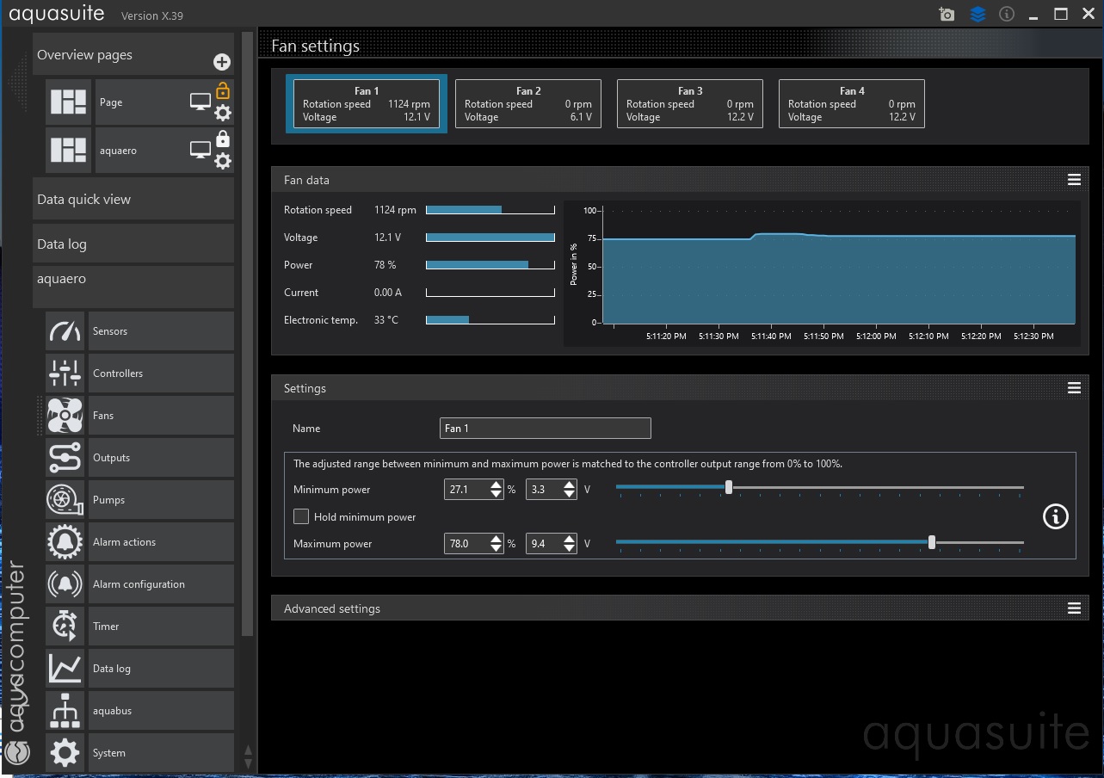Add a new overview page with plus icon
The image size is (1104, 778).
click(222, 62)
